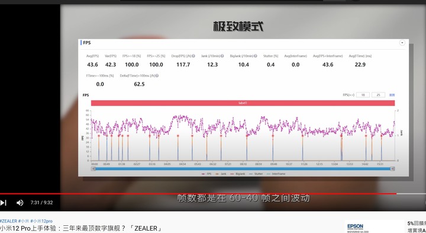
Task: Toggle the Stutter series in chart legend
Action: [x=256, y=174]
